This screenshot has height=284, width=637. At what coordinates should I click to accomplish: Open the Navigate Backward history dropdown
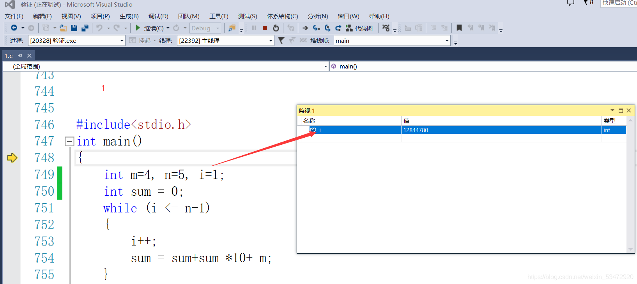point(23,28)
